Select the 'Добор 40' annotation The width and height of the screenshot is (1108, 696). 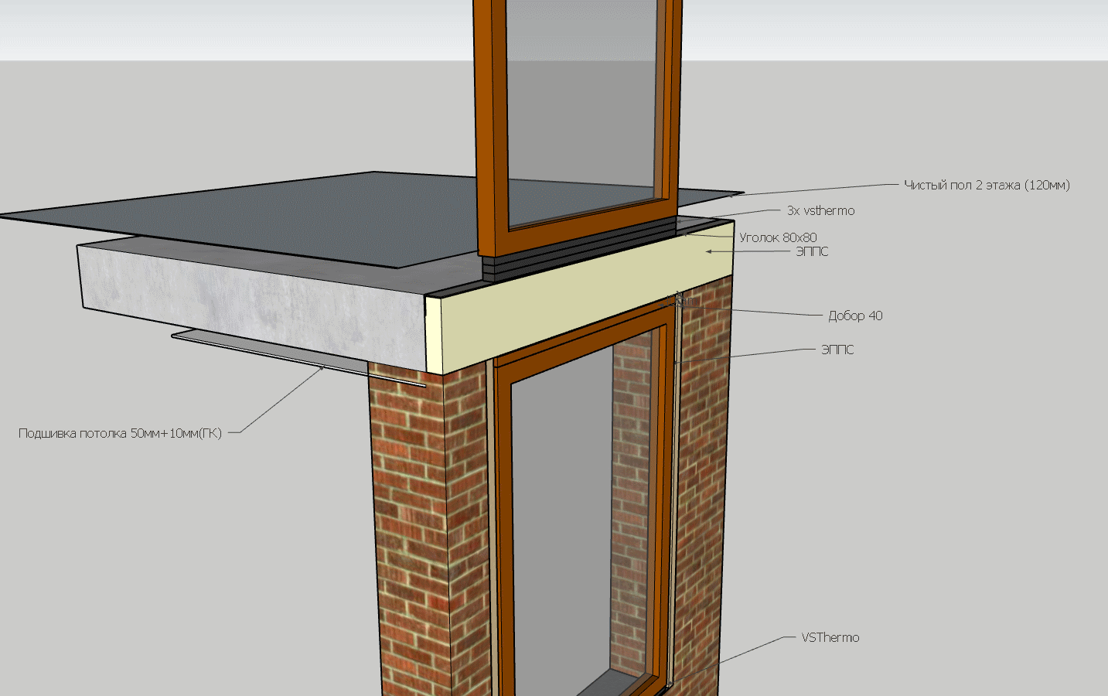(x=855, y=316)
